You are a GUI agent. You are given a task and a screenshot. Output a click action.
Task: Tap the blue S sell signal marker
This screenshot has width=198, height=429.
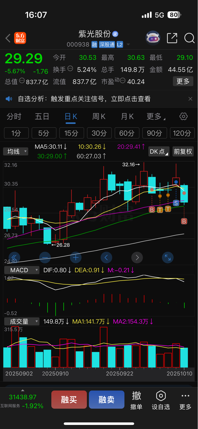(x=176, y=203)
